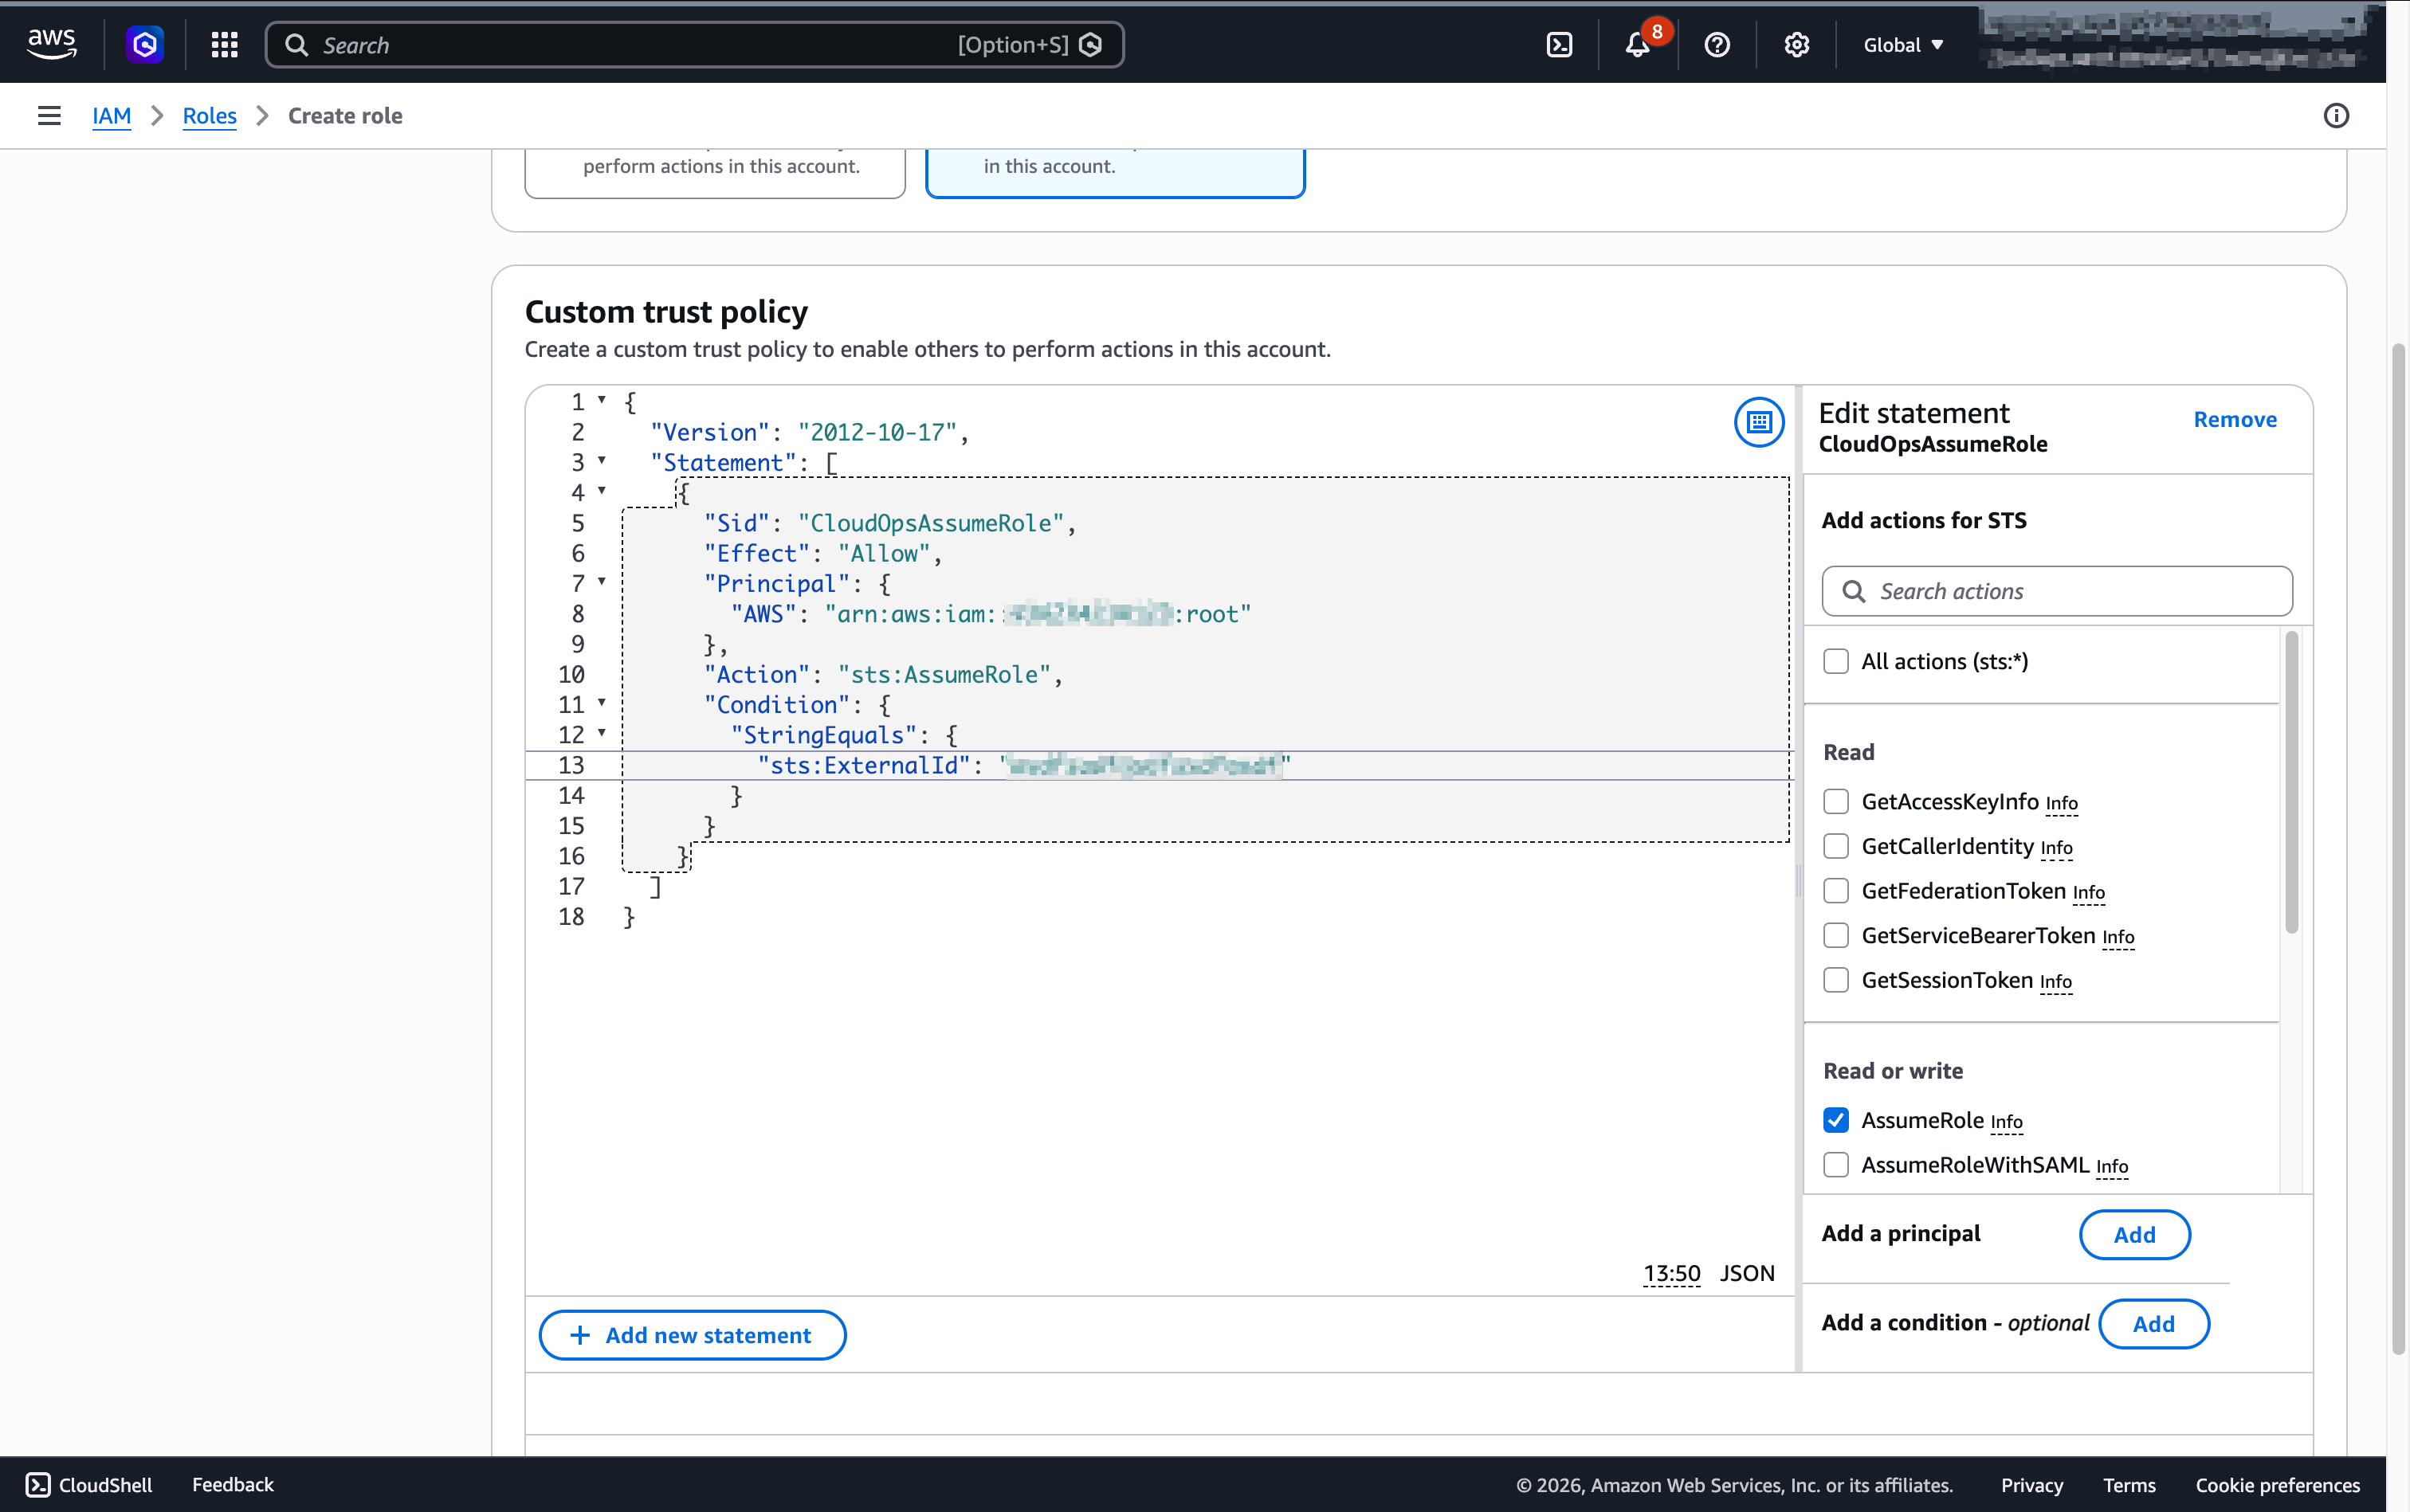Remove the CloudOpsAssumeRole statement
The width and height of the screenshot is (2410, 1512).
tap(2234, 419)
